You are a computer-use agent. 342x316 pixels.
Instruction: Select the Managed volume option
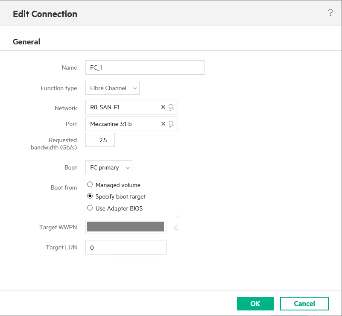90,184
